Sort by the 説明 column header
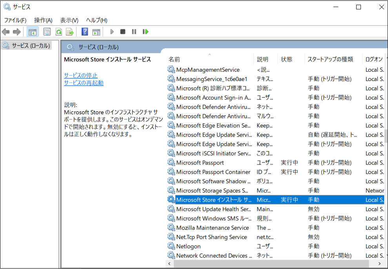 (x=266, y=59)
